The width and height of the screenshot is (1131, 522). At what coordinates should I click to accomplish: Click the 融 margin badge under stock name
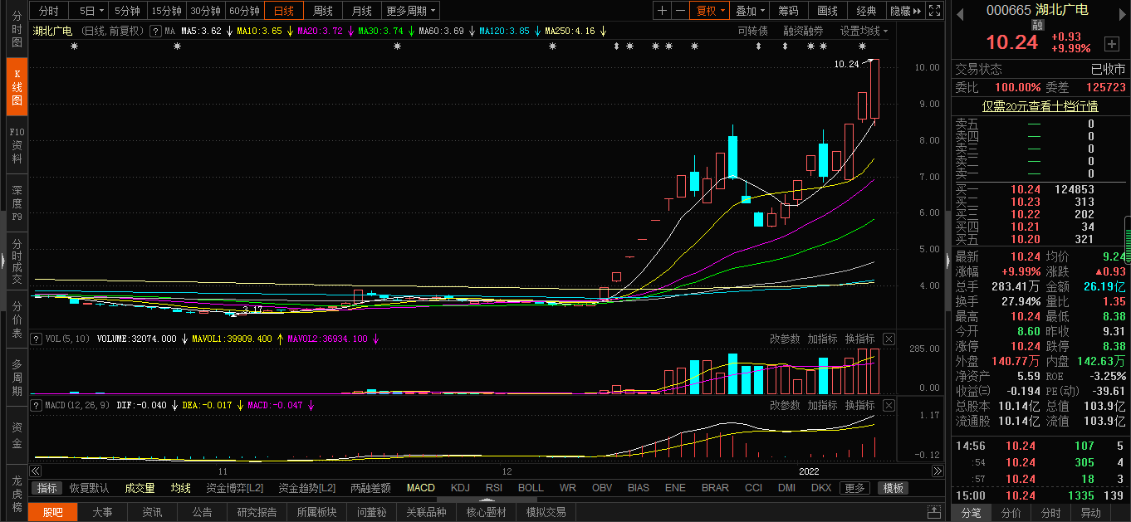pos(1037,25)
